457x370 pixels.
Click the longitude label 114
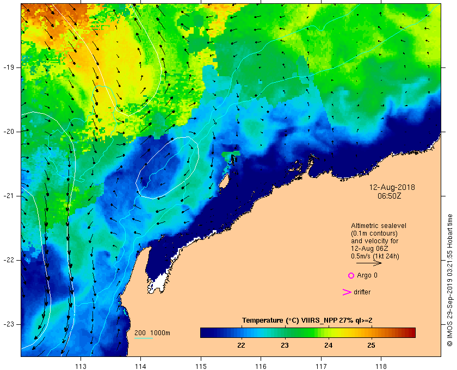tap(141, 367)
